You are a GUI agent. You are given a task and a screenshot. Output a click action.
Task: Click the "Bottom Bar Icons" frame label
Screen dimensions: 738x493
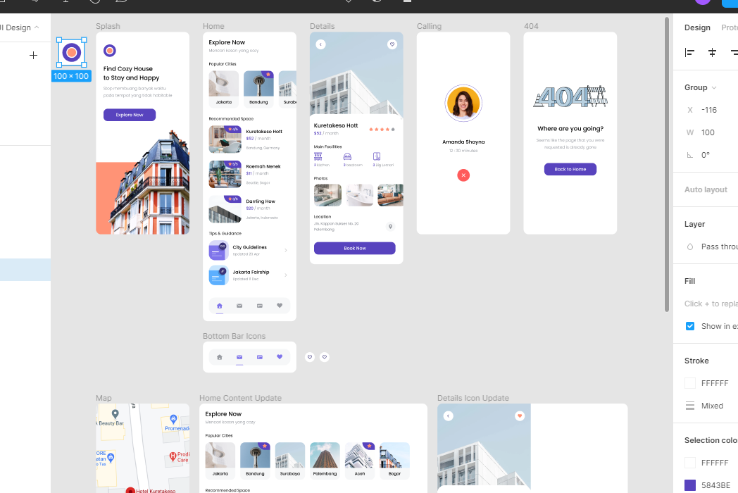[234, 336]
